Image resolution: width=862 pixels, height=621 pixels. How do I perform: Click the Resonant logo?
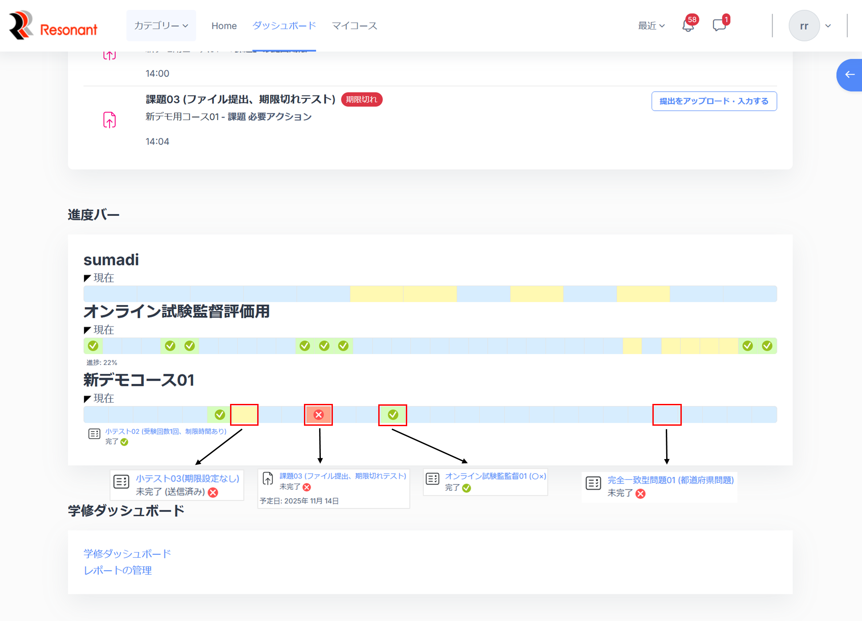click(53, 26)
